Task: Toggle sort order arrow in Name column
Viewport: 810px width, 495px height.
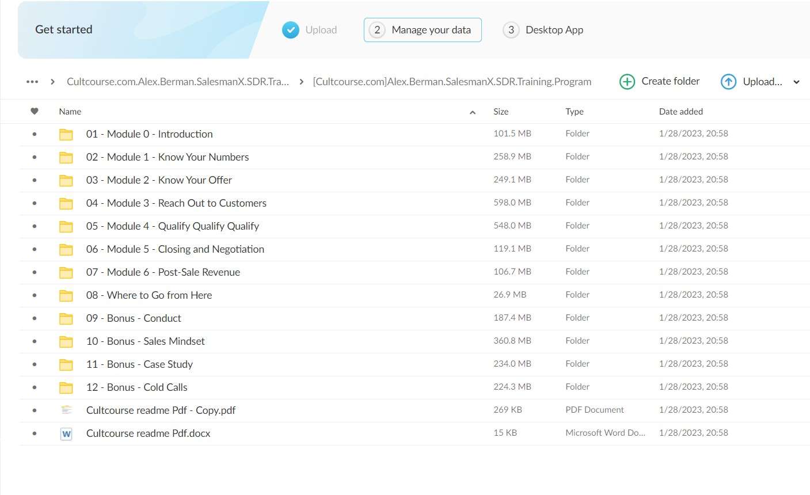Action: pos(473,112)
